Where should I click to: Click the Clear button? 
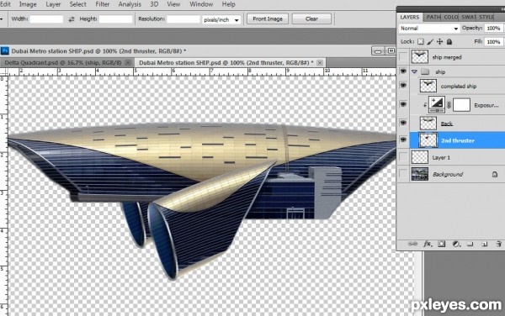311,19
